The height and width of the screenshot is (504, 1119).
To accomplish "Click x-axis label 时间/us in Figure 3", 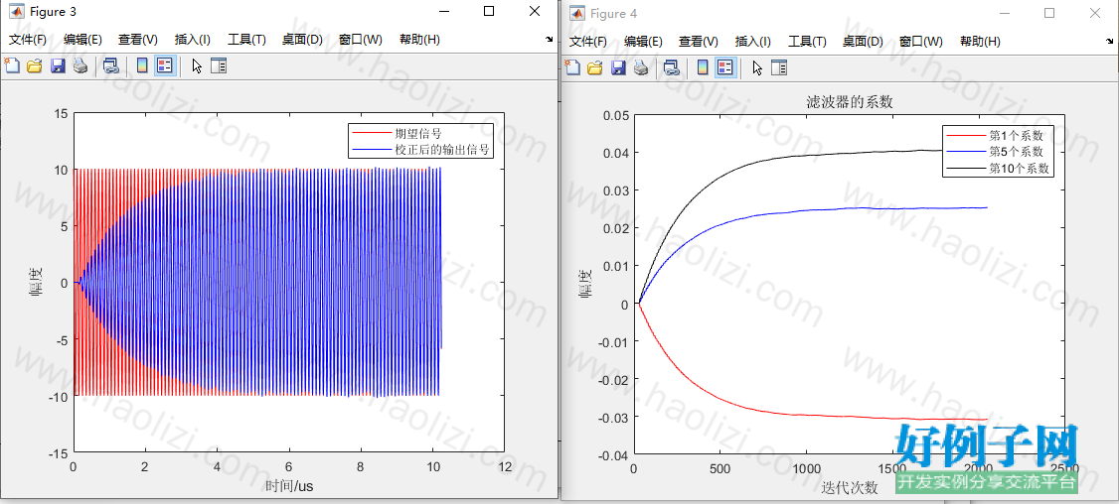I will click(x=290, y=486).
